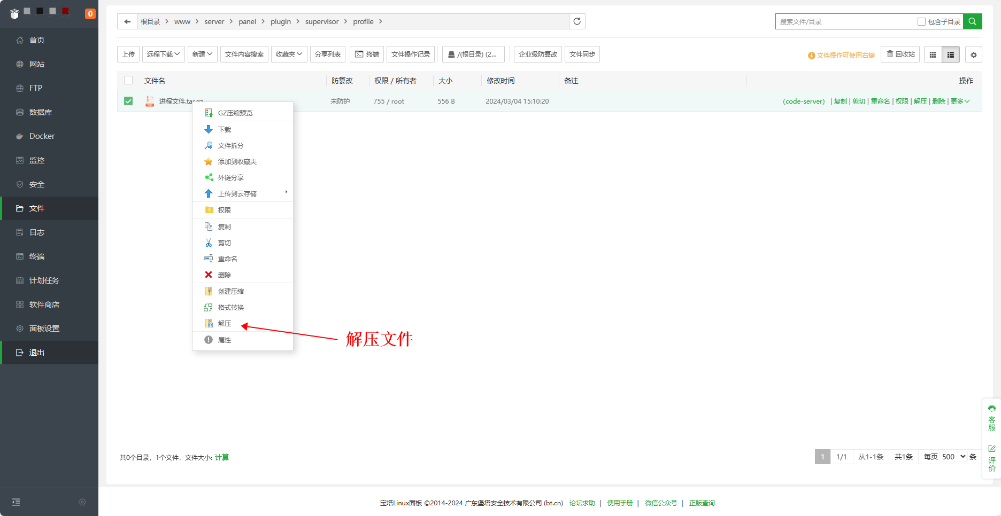Switch to grid view icon

pos(933,54)
